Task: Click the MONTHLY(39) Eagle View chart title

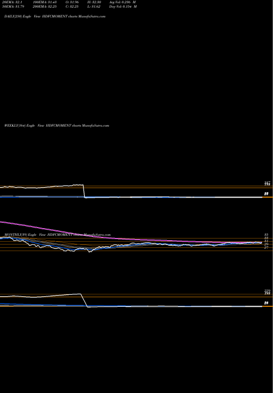Action: click(57, 235)
